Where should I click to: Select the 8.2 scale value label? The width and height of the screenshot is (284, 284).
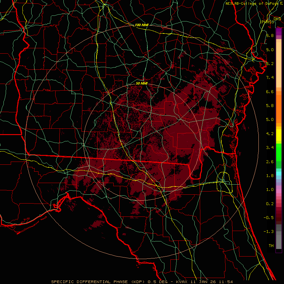point(270,63)
